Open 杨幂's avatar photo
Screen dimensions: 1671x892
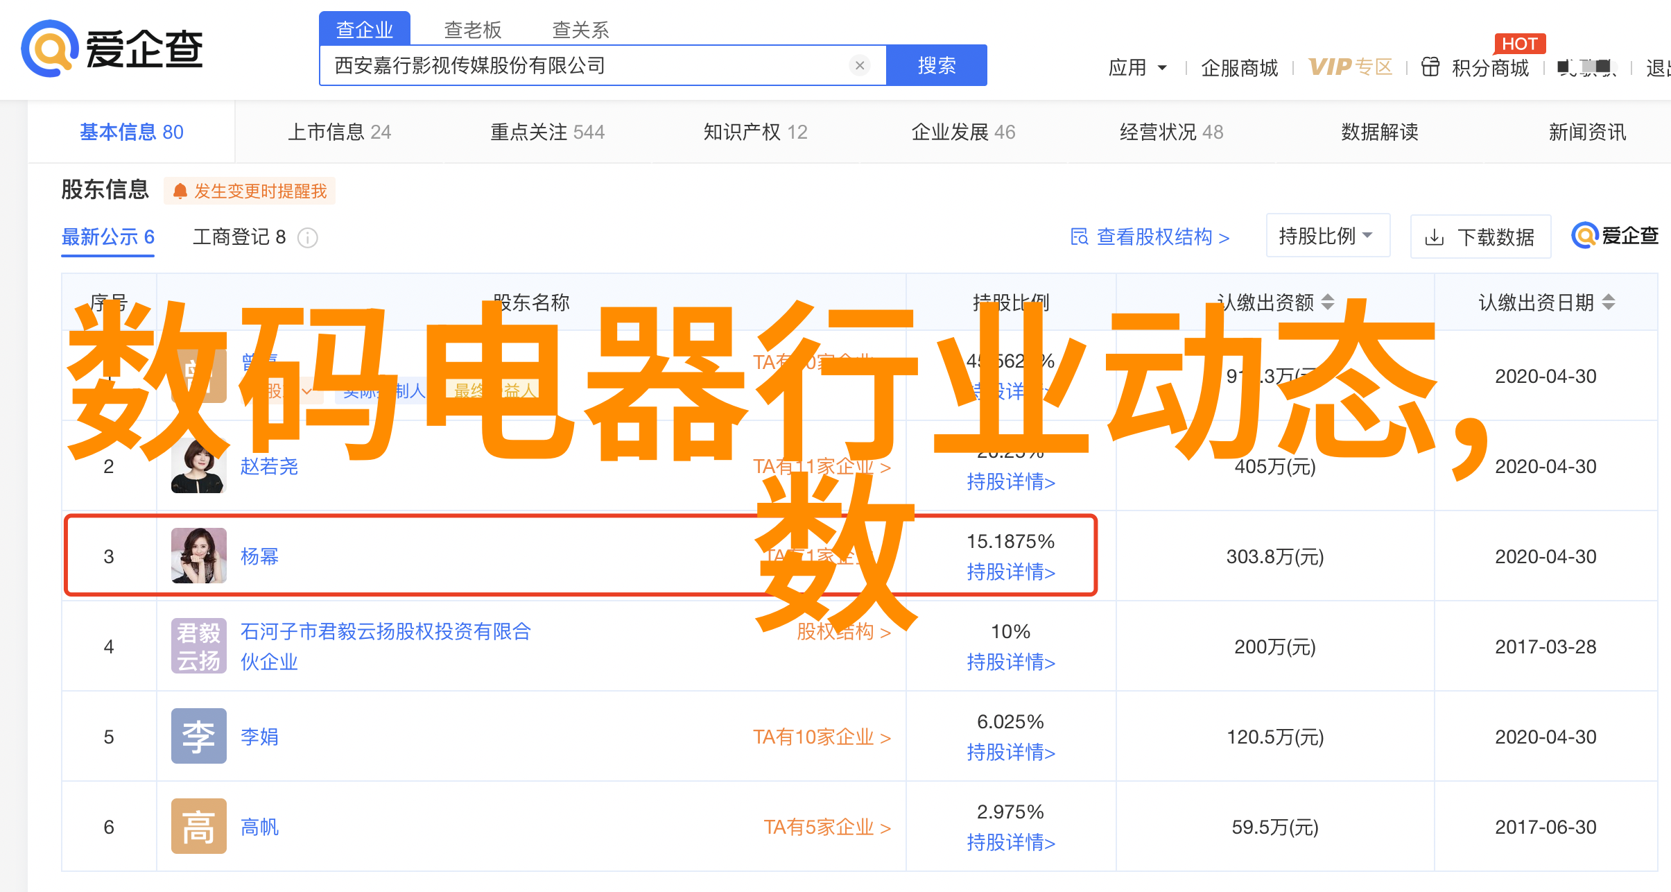(x=199, y=556)
